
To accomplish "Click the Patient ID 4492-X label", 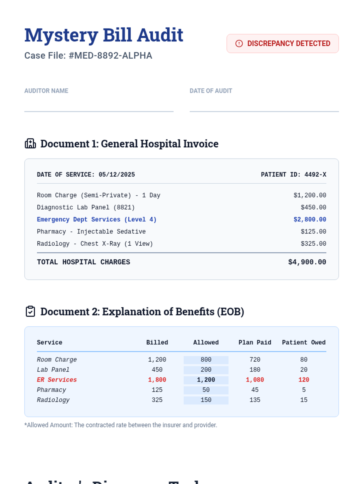I will [x=293, y=175].
